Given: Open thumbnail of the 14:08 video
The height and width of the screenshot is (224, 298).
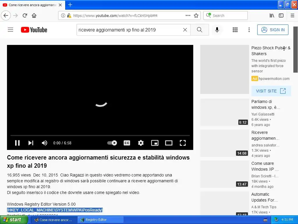Looking at the screenshot, I should click(225, 143).
